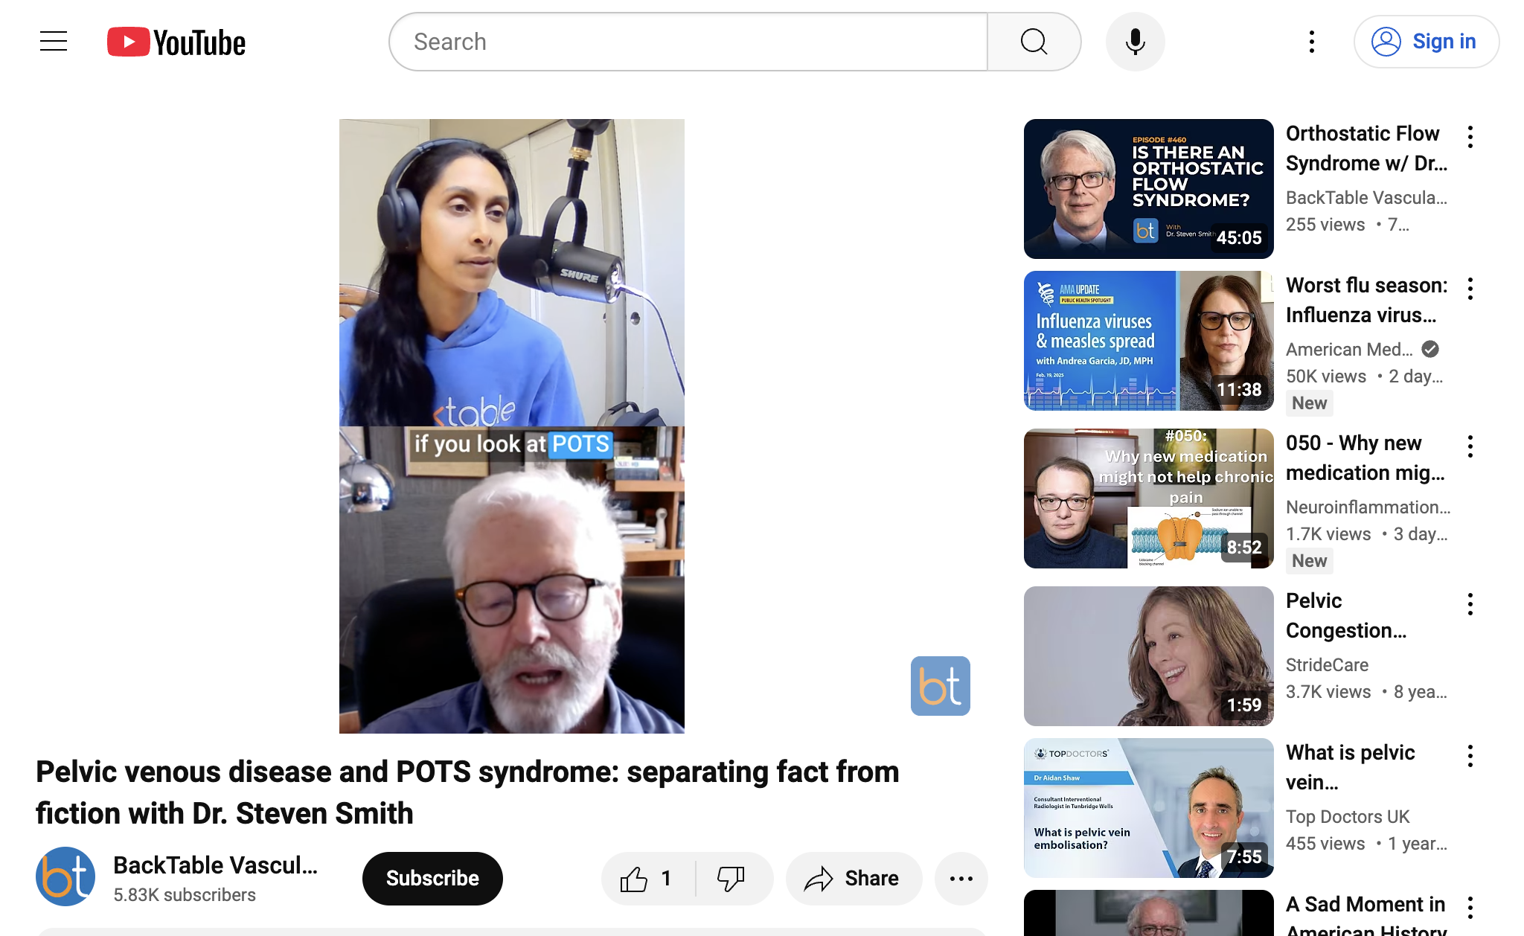This screenshot has height=936, width=1524.
Task: Open pelvic vein embolisation video thumbnail
Action: 1149,808
